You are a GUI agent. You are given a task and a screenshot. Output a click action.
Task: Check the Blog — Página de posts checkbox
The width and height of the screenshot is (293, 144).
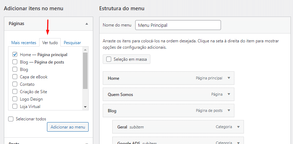[15, 62]
